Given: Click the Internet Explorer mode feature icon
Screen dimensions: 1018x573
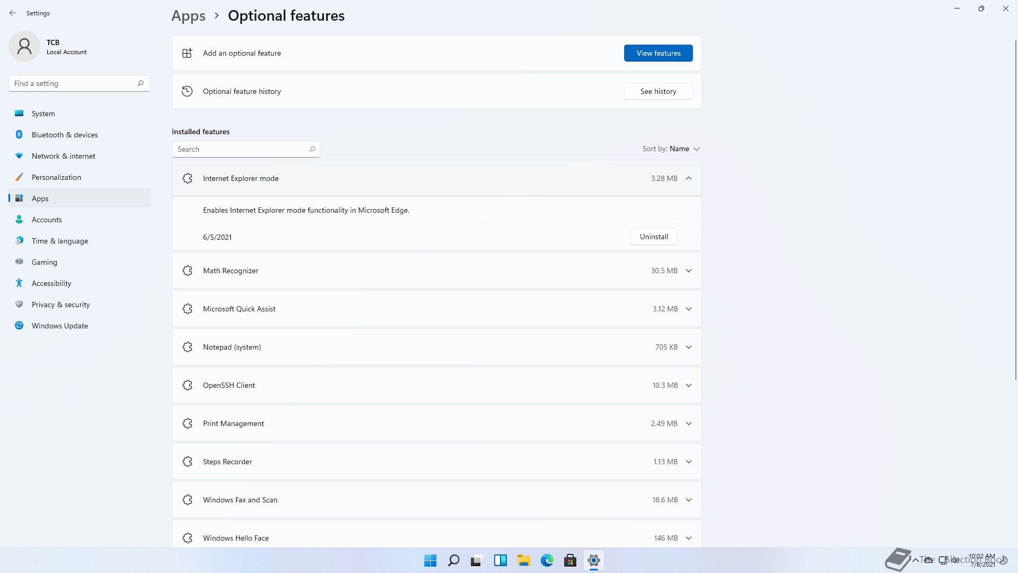Looking at the screenshot, I should pyautogui.click(x=187, y=178).
